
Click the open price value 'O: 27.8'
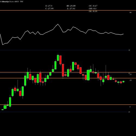pyautogui.click(x=49, y=6)
